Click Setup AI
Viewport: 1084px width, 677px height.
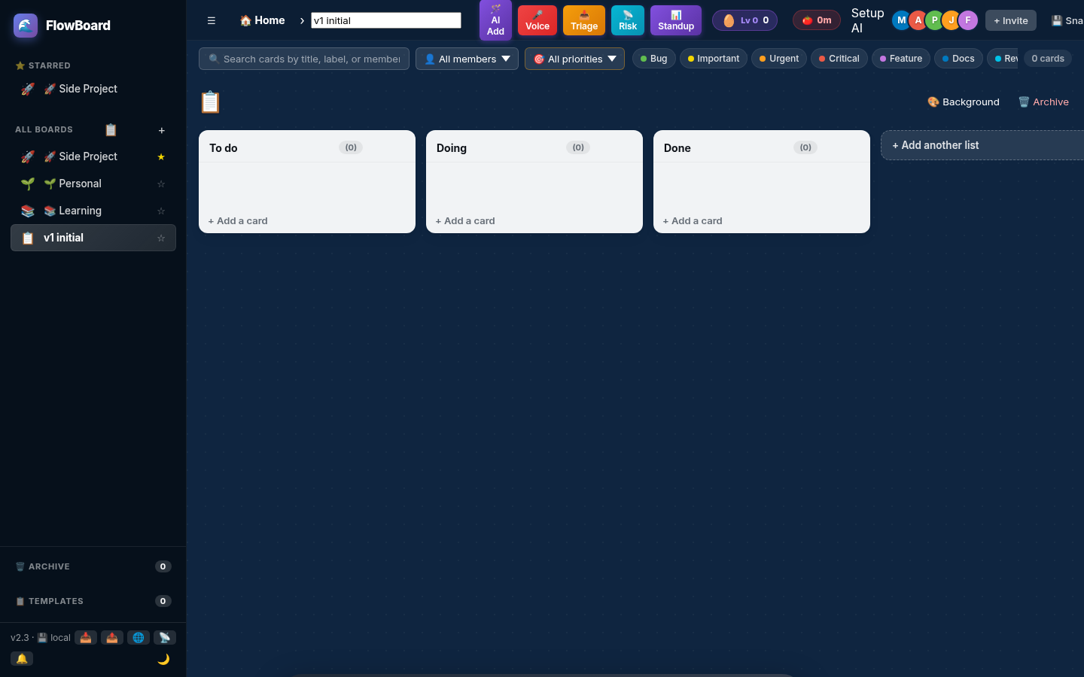[x=867, y=20]
